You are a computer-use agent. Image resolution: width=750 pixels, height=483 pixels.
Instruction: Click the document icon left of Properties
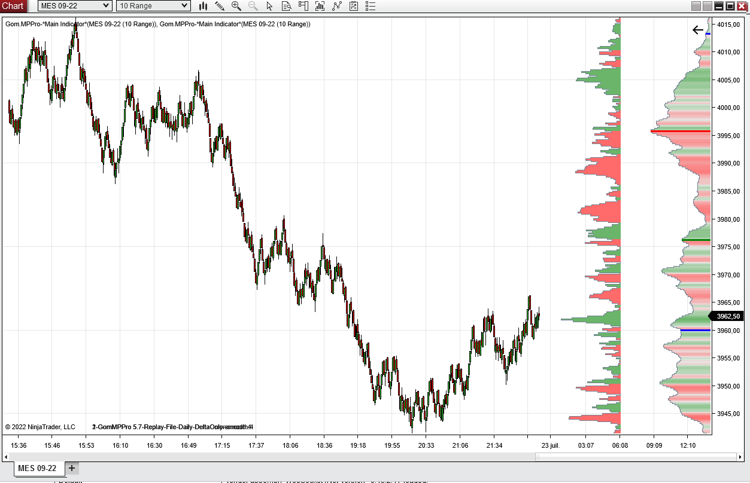pyautogui.click(x=354, y=6)
